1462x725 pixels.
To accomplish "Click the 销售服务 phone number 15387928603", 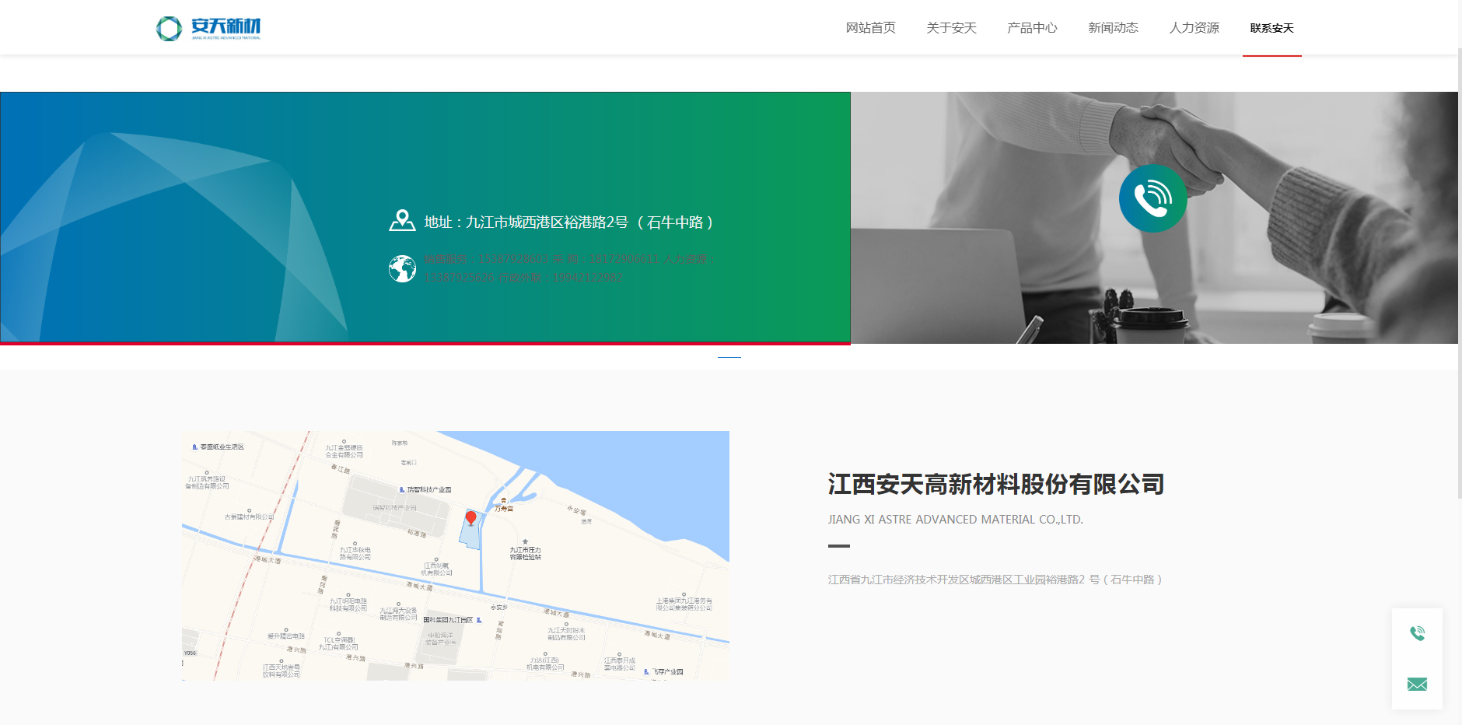I will [513, 259].
